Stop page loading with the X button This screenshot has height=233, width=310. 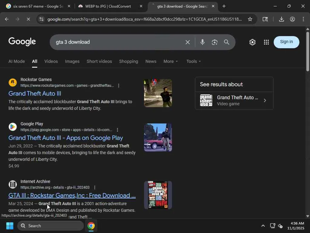28,19
